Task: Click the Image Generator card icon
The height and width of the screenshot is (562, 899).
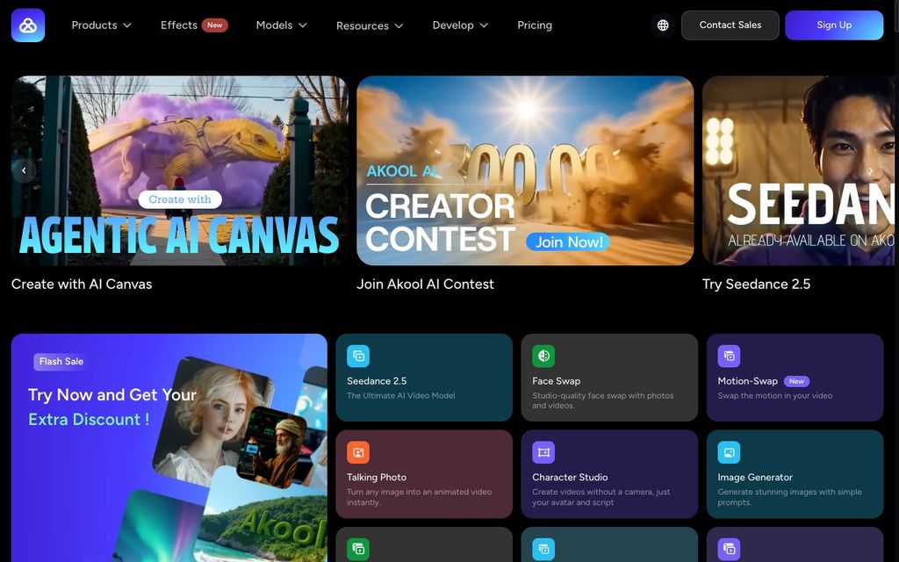Action: (729, 452)
